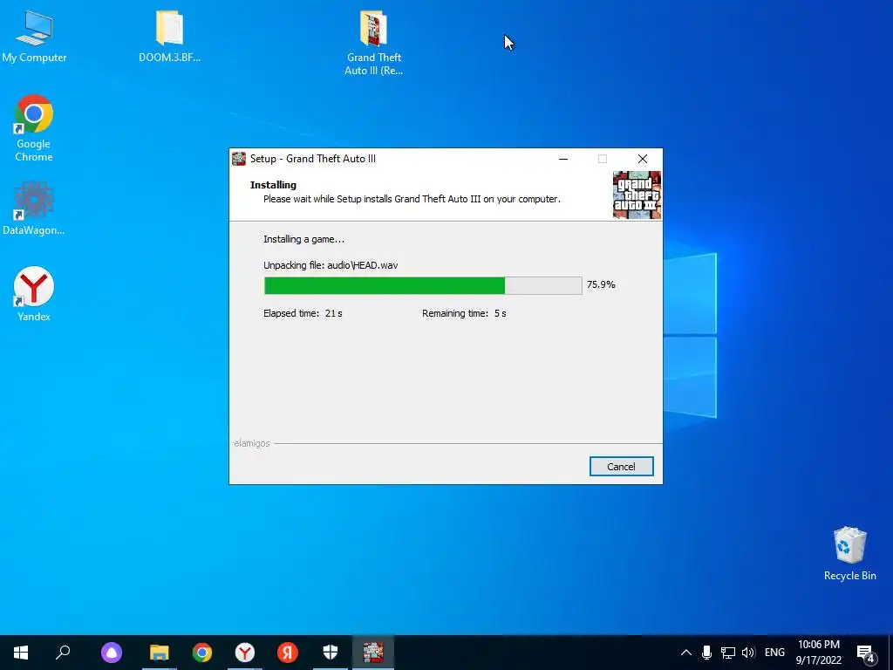Screen dimensions: 893x670
Task: Click the 'Remaining time: 5 s' label
Action: [x=464, y=313]
